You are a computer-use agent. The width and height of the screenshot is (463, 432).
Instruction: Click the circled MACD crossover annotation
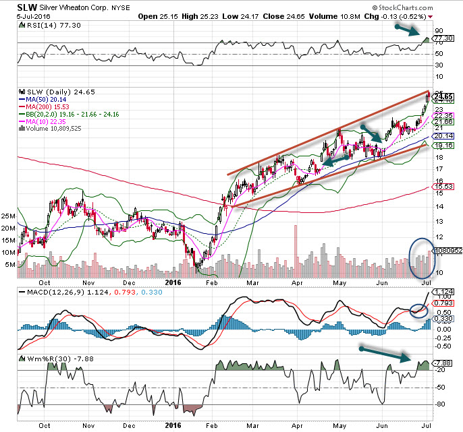pyautogui.click(x=418, y=310)
